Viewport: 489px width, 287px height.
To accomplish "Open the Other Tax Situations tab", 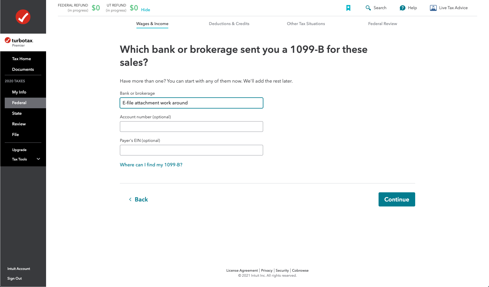I will [306, 24].
